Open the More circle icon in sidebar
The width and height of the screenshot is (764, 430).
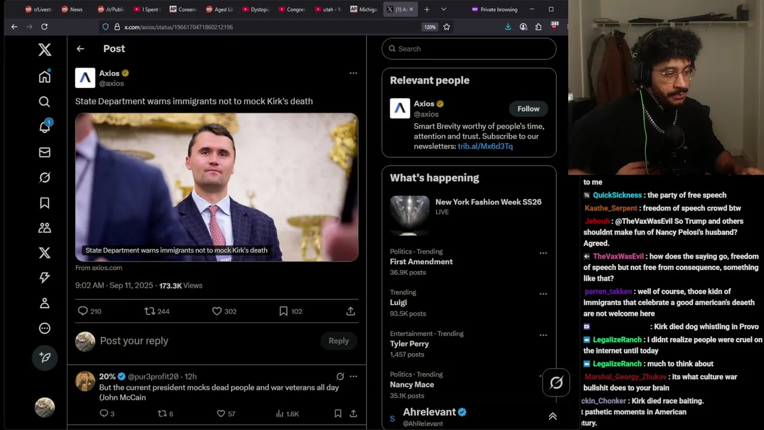click(45, 328)
